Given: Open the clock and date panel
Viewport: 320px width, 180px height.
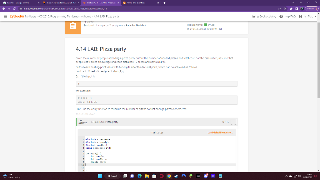Looking at the screenshot, I should [308, 176].
